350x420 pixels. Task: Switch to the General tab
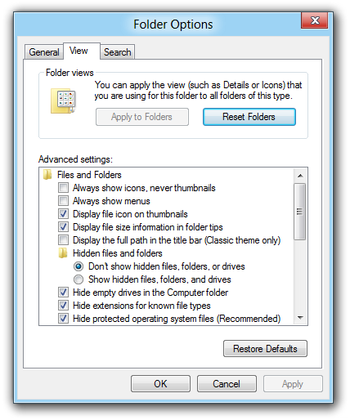[44, 52]
